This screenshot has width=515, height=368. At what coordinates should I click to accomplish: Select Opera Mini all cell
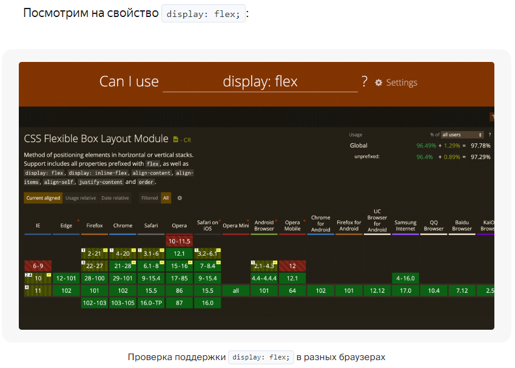click(x=236, y=291)
